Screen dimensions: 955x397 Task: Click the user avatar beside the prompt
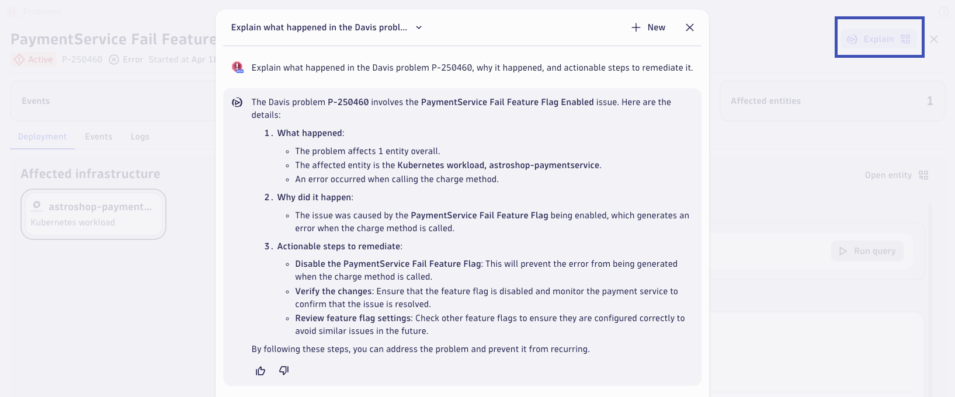point(238,67)
